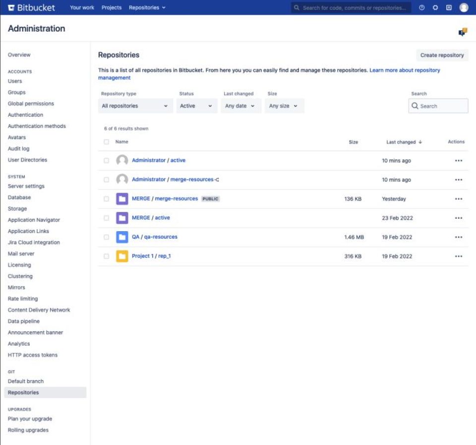Image resolution: width=476 pixels, height=445 pixels.
Task: Click the feedback icon below header
Action: click(463, 32)
